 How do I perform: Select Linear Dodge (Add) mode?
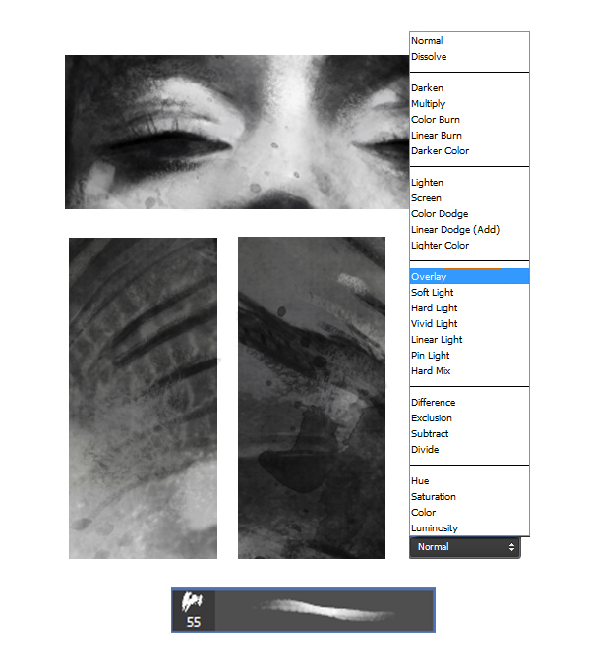tap(469, 230)
